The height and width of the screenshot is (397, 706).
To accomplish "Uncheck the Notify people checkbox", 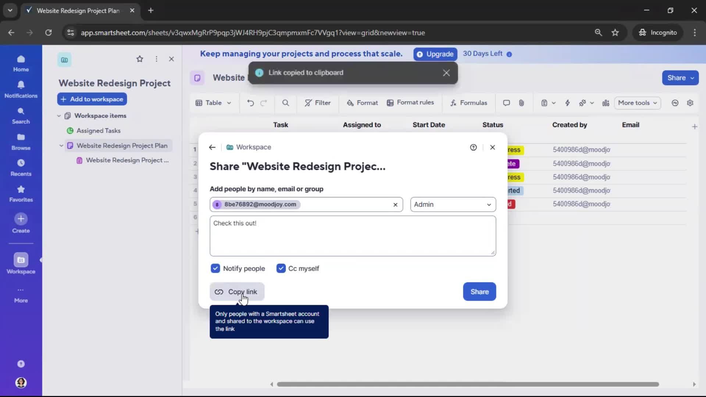I will (x=215, y=268).
